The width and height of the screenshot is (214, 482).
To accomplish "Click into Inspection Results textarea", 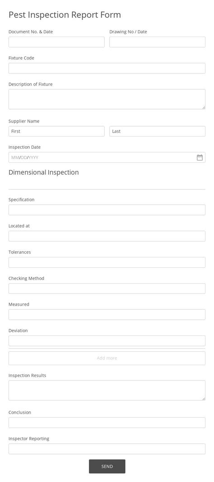I will point(107,390).
